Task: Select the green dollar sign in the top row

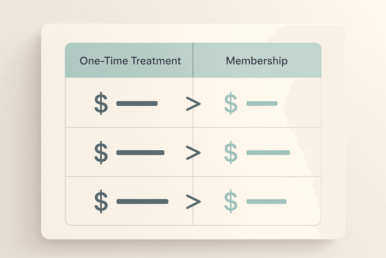Action: click(231, 104)
